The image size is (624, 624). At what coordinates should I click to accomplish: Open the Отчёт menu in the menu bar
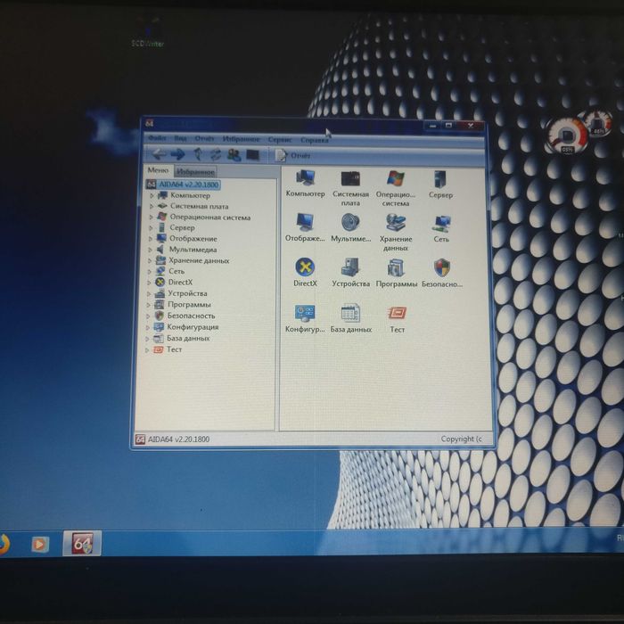(x=204, y=138)
